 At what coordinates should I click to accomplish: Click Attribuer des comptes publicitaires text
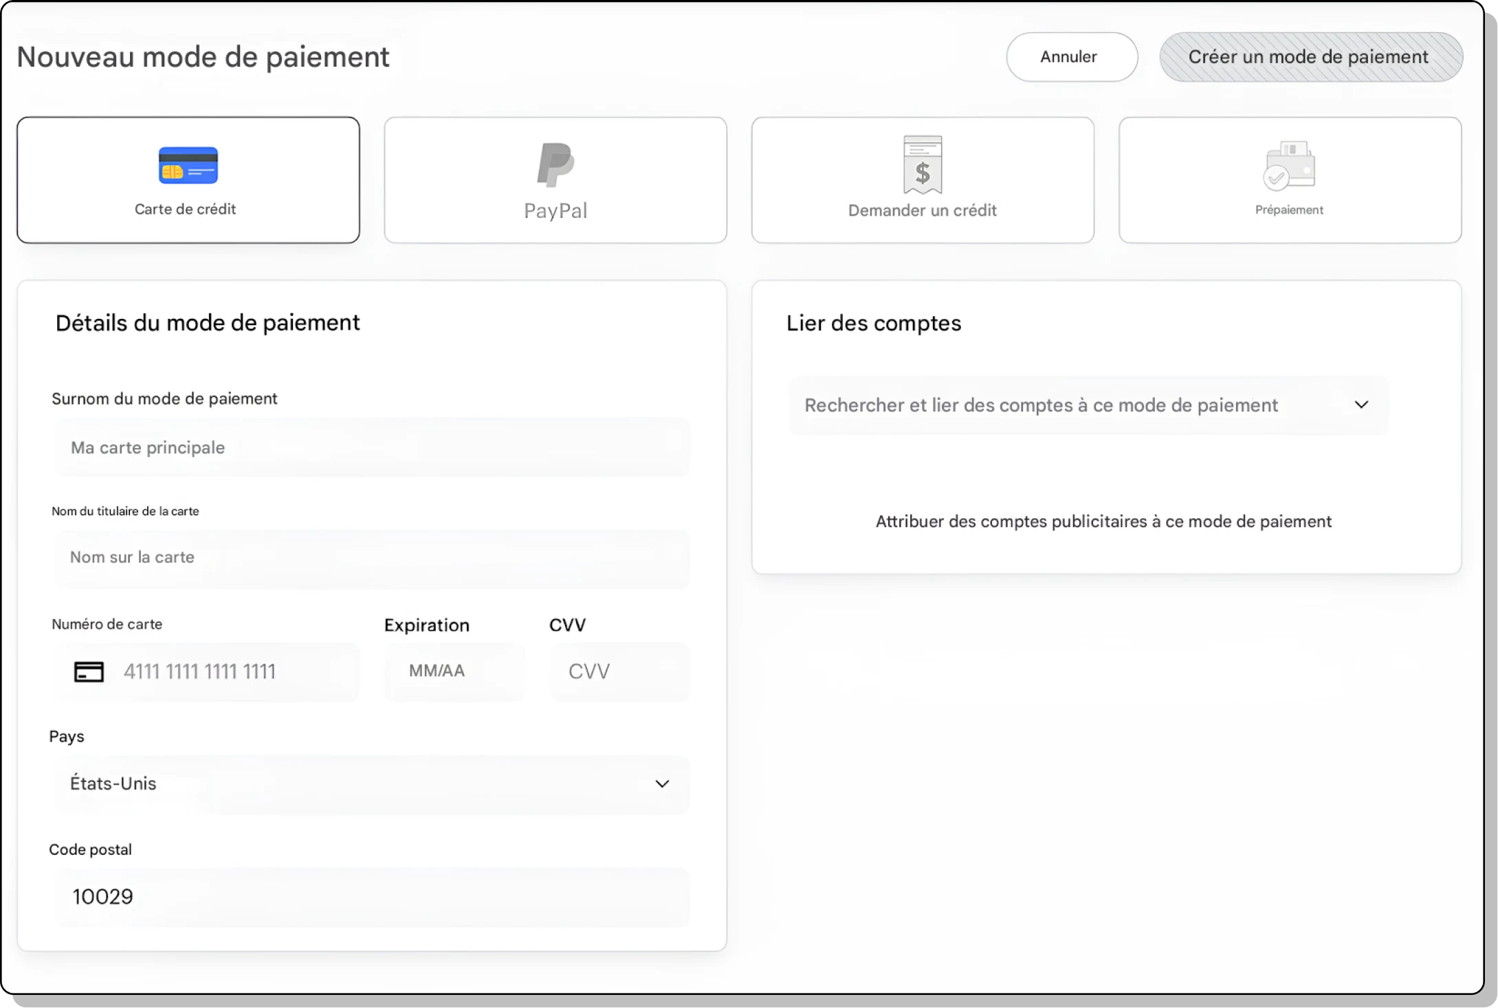[1103, 522]
